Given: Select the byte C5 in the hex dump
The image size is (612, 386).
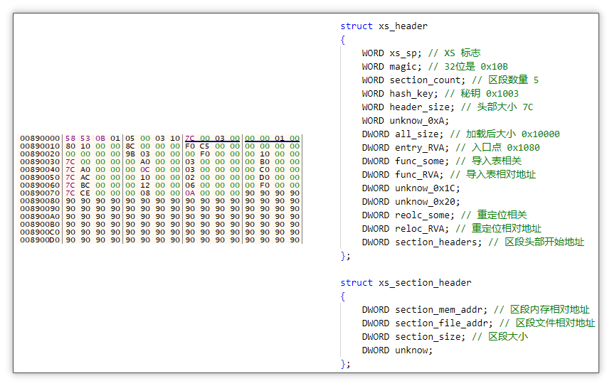Looking at the screenshot, I should coord(204,146).
